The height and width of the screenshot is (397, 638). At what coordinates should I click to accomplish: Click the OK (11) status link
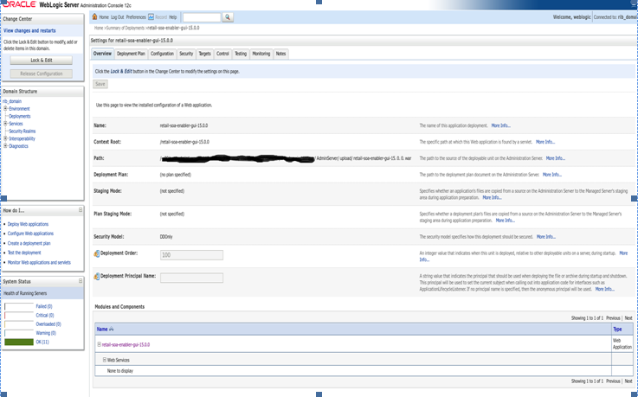42,342
